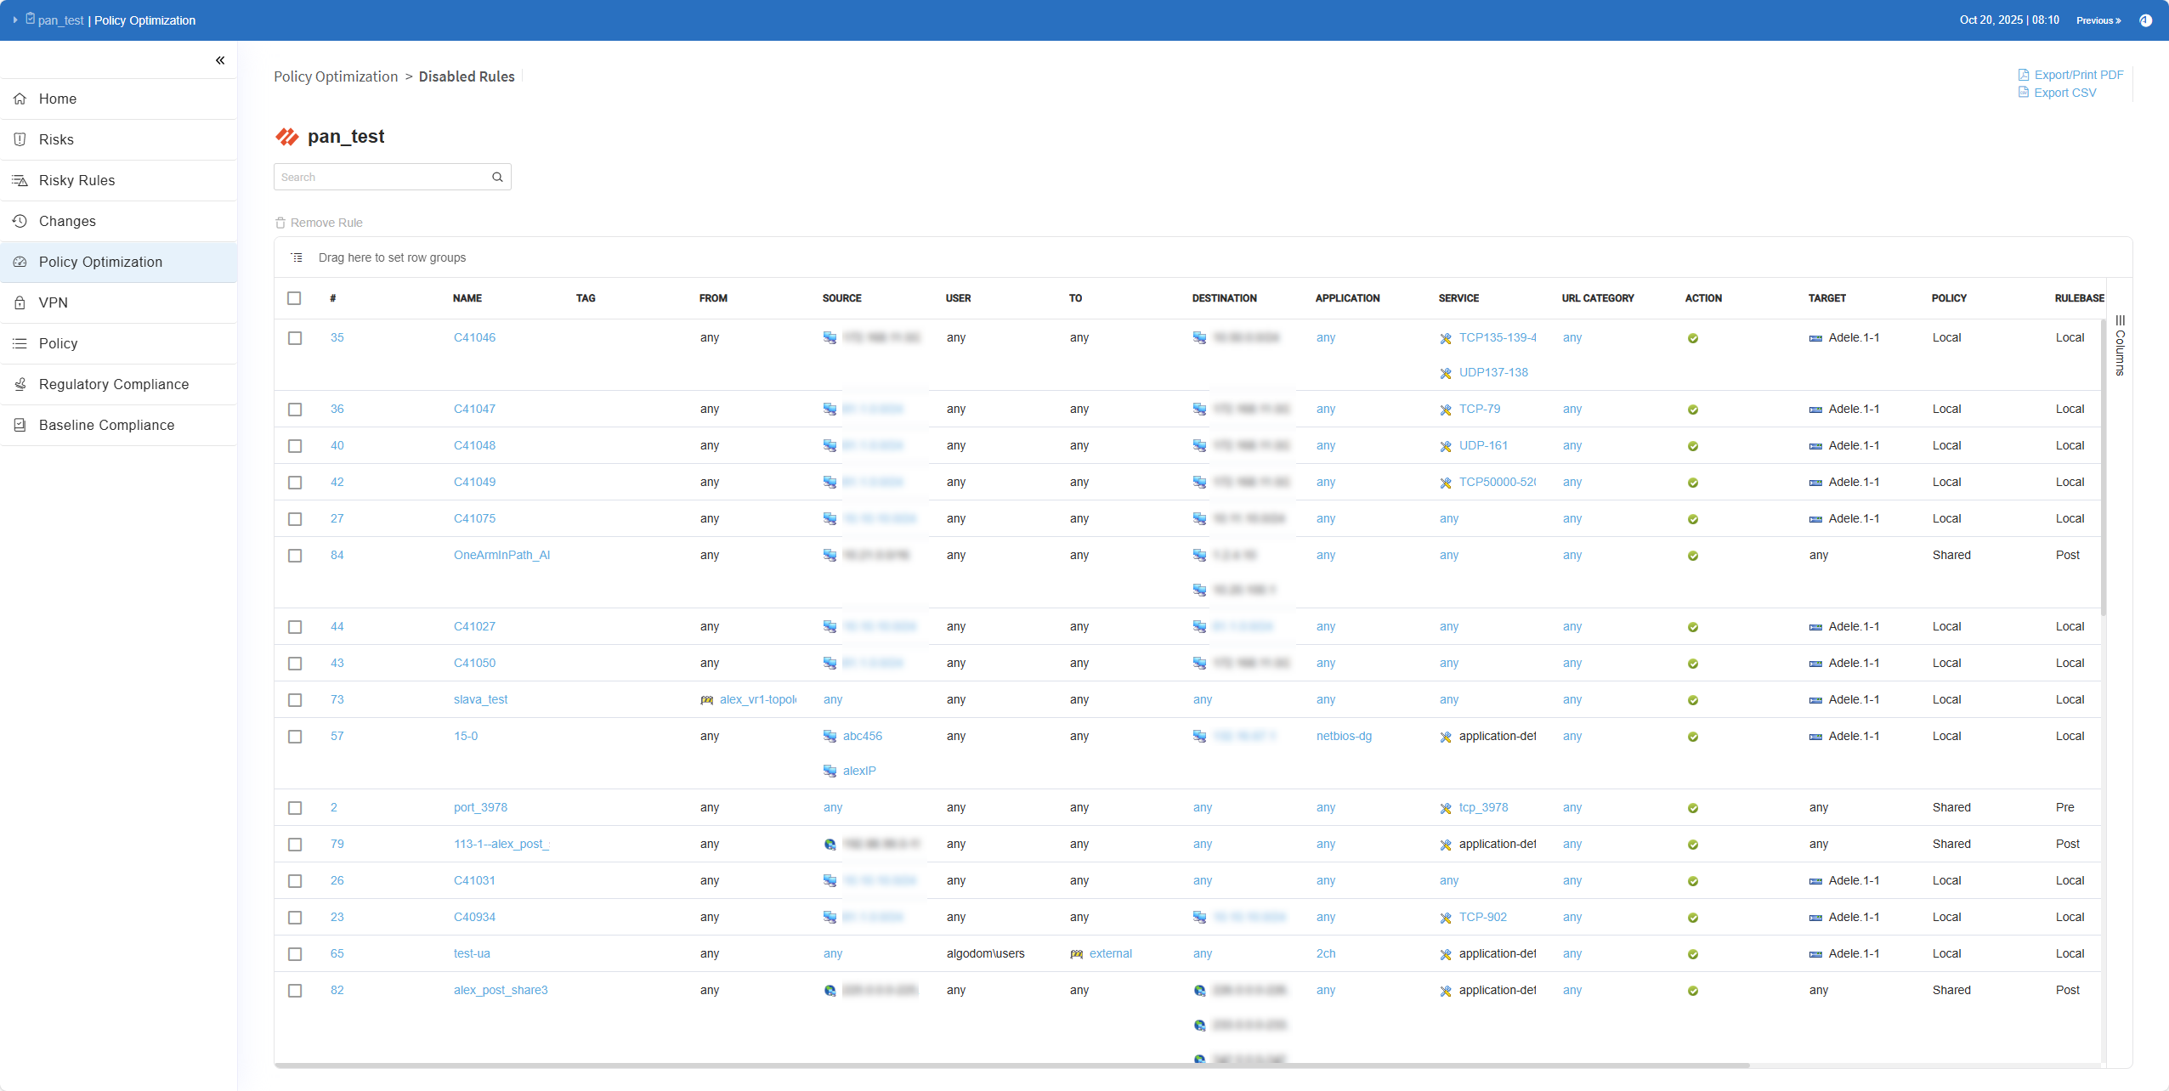Expand the Columns side panel
This screenshot has width=2169, height=1091.
click(x=2120, y=347)
